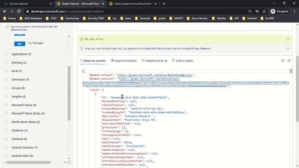The height and width of the screenshot is (168, 299).
Task: Switch to the Response preview tab
Action: (93, 61)
